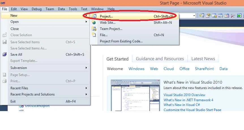
Task: Click the Visual Studio 2010 screenshot thumbnail
Action: (x=135, y=95)
